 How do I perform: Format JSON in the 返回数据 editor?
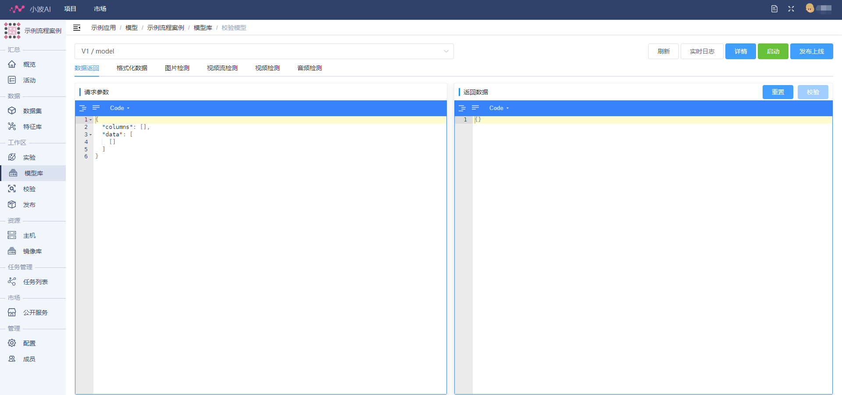462,108
